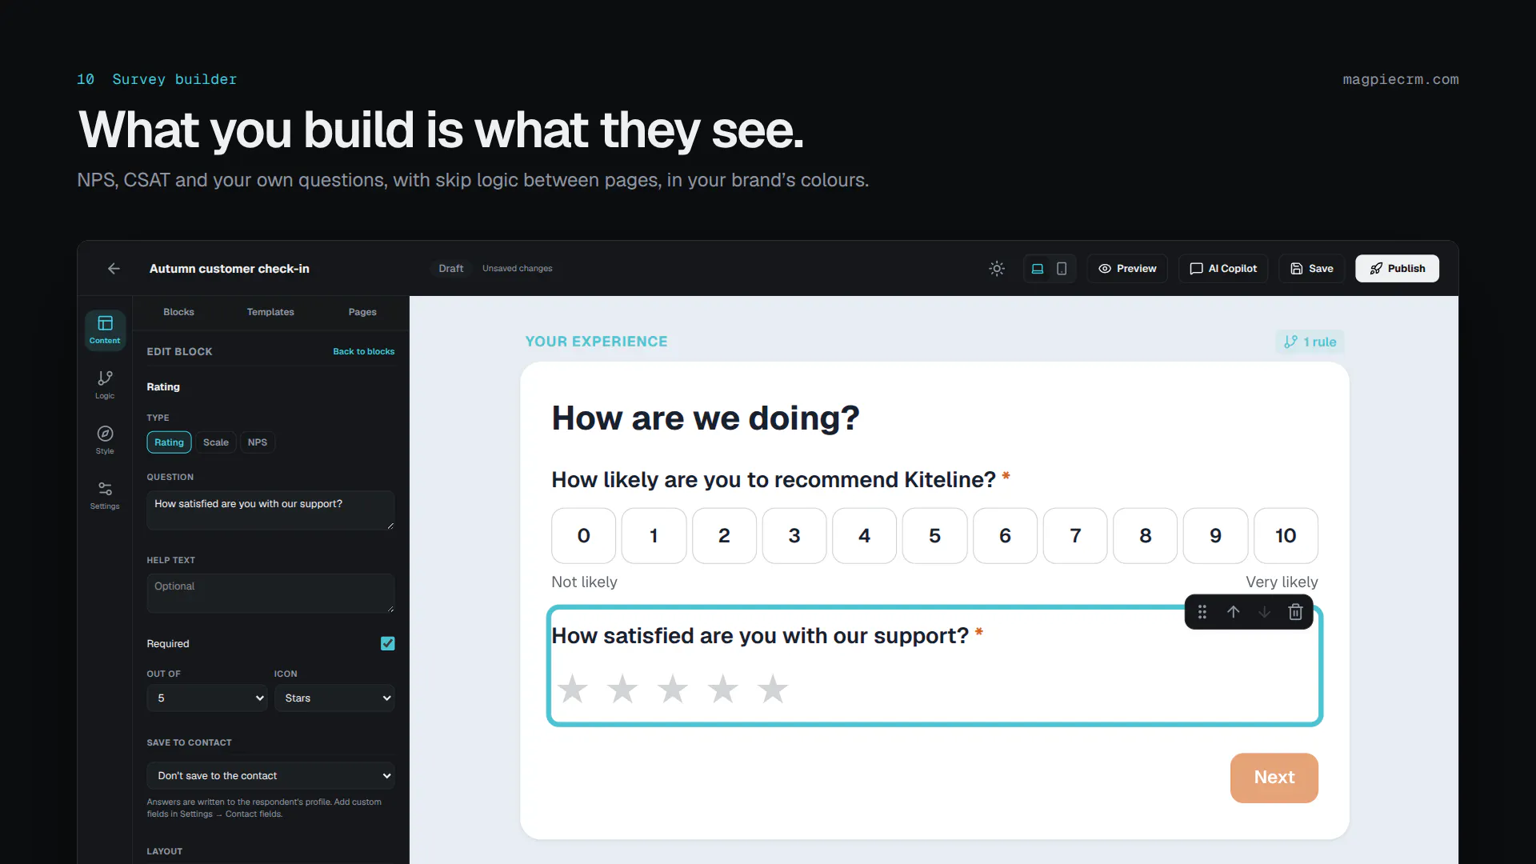Image resolution: width=1536 pixels, height=864 pixels.
Task: Click the Question text field
Action: pyautogui.click(x=270, y=510)
